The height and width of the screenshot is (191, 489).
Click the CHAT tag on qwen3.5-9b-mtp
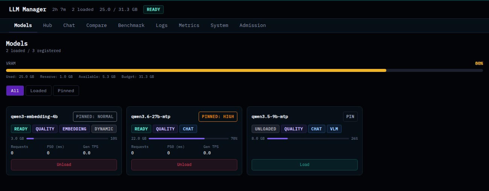tap(317, 129)
